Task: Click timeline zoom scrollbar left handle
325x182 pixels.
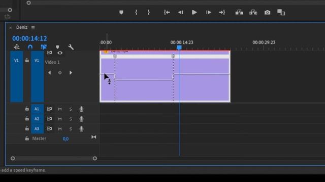Action: coord(13,158)
